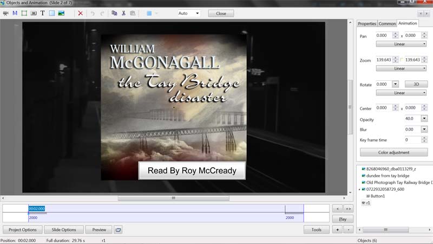Toggle the zoom proportional lock checkbox

tap(402, 60)
